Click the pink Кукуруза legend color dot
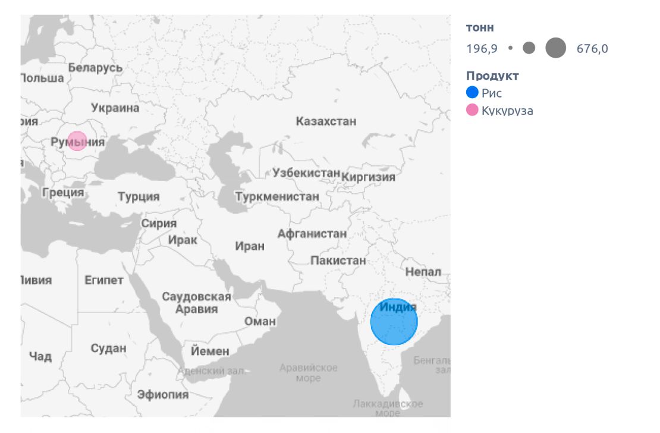This screenshot has height=433, width=660. pyautogui.click(x=473, y=110)
